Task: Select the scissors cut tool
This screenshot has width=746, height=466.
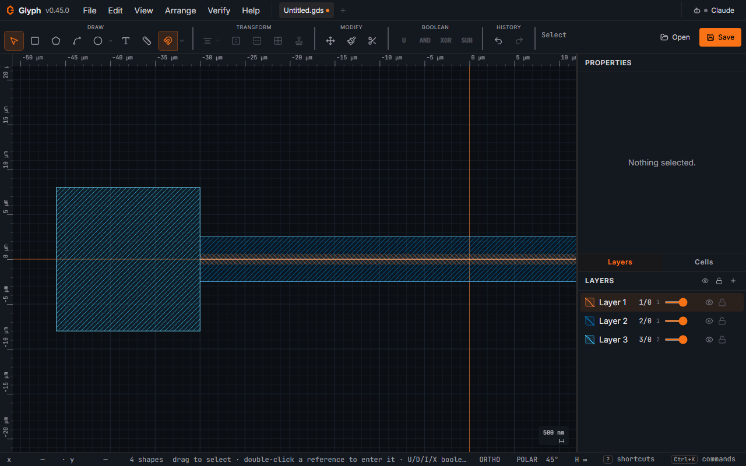Action: click(372, 41)
